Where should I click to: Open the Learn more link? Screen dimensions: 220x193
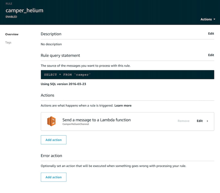pyautogui.click(x=123, y=105)
